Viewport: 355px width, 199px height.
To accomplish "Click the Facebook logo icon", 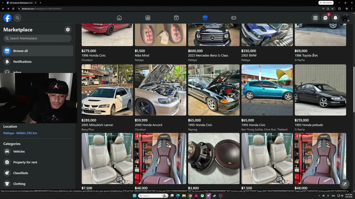I will pos(7,18).
